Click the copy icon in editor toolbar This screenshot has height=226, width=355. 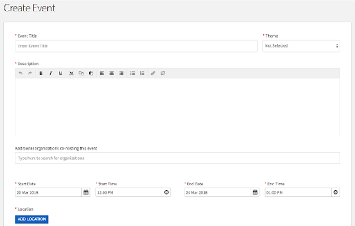coord(81,73)
